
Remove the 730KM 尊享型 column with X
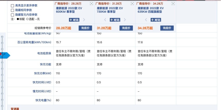coord(132,4)
